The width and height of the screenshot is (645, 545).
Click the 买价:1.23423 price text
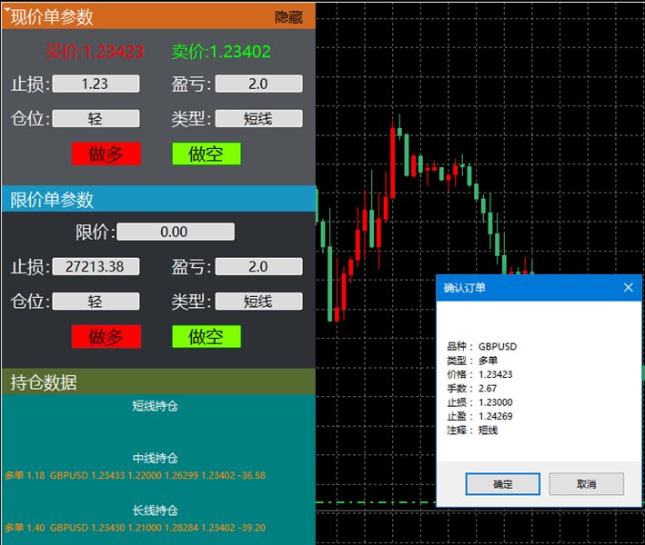coord(95,52)
